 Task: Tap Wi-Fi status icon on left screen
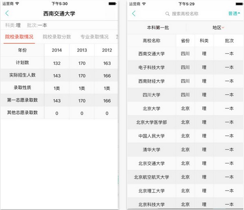pyautogui.click(x=17, y=4)
